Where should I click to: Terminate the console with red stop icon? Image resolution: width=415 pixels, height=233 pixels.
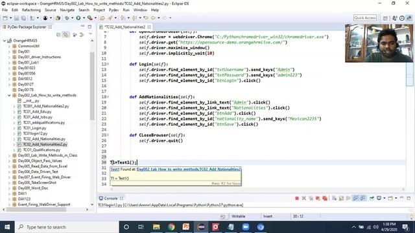(297, 199)
